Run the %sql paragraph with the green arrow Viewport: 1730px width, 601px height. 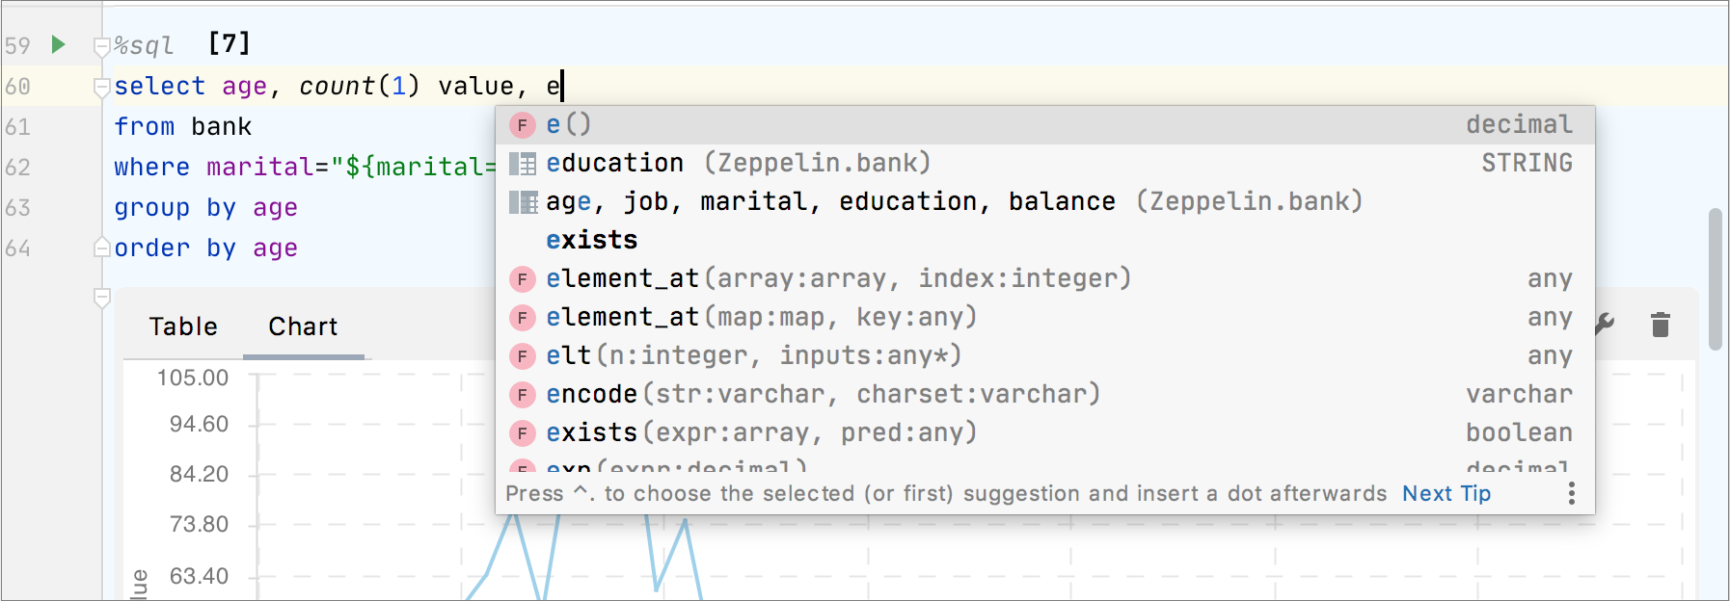coord(58,44)
